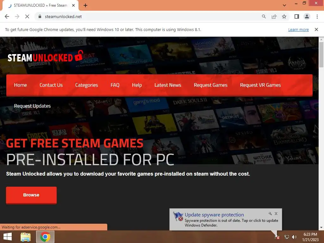Click the page vertical scrollbar thumb

coord(321,54)
